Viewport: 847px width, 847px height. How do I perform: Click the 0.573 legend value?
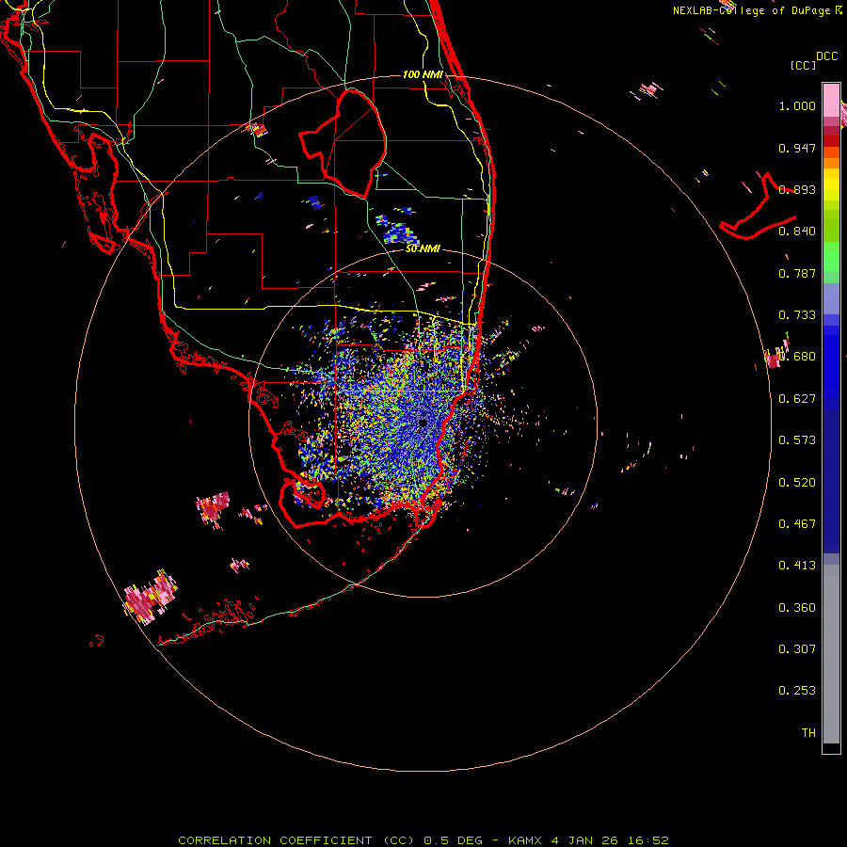click(797, 440)
